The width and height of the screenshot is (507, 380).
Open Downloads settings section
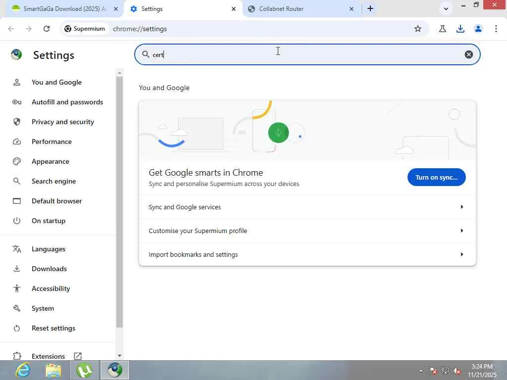pos(49,269)
